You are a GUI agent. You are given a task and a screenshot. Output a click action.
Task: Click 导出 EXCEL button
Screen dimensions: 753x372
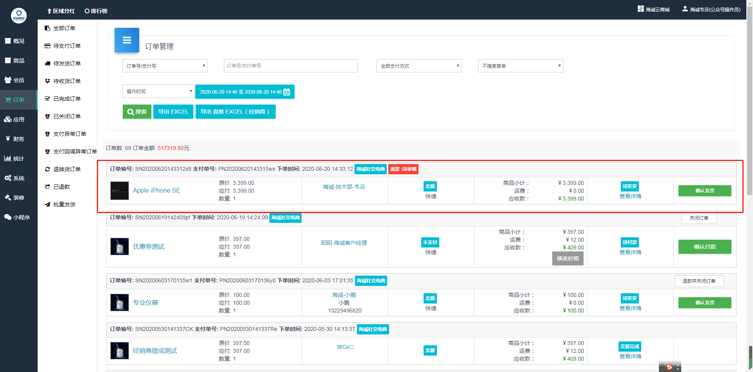[x=173, y=112]
